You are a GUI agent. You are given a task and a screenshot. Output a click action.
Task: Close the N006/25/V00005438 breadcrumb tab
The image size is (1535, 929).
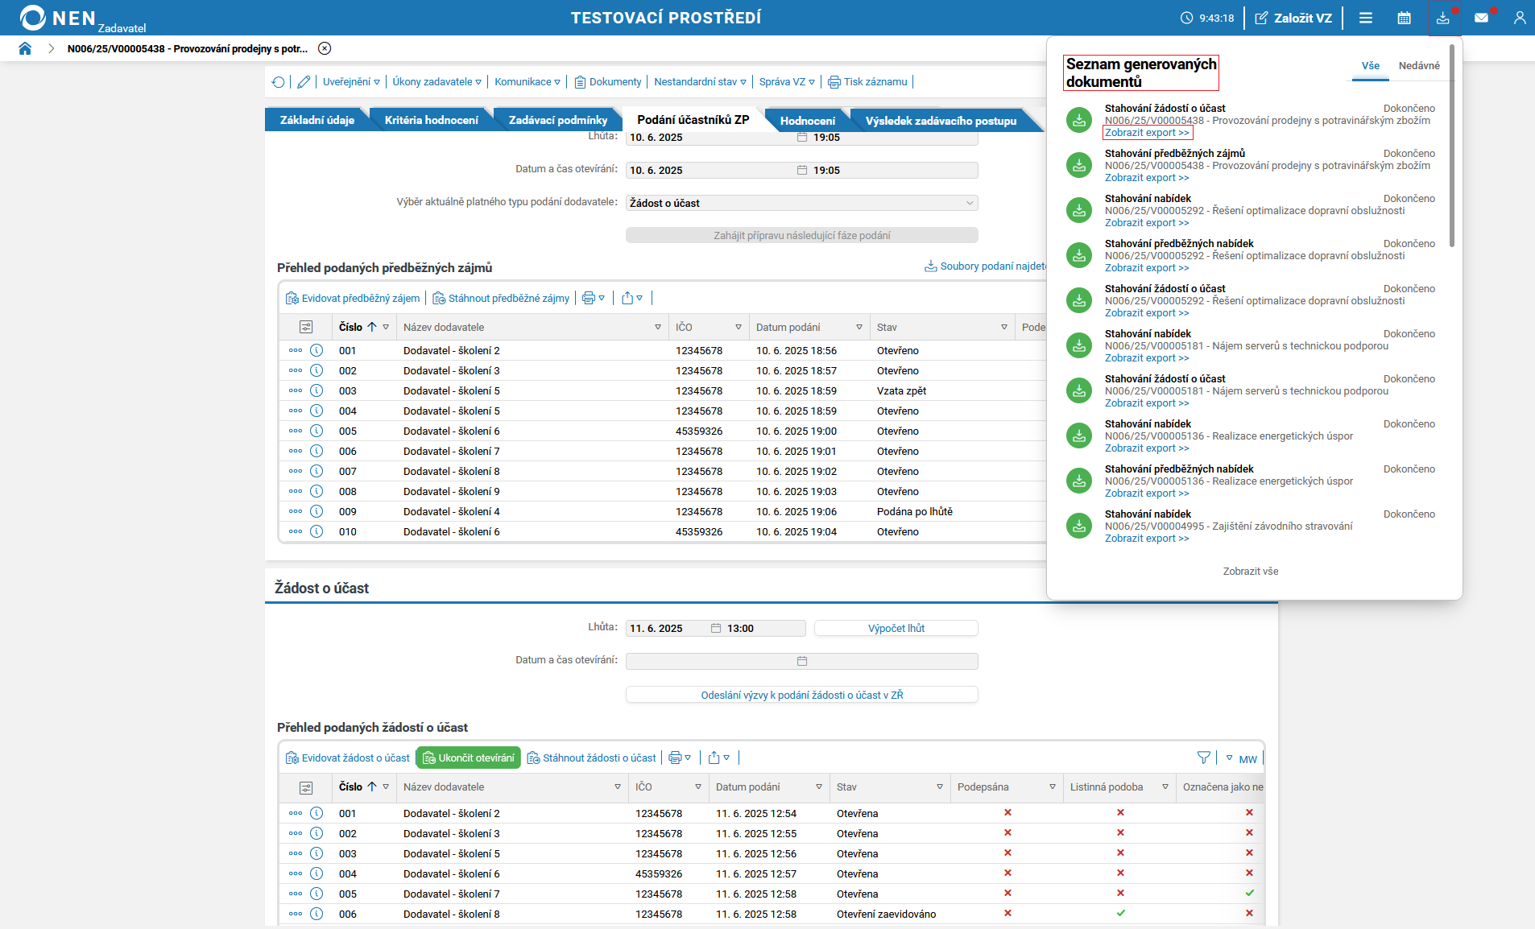point(325,48)
